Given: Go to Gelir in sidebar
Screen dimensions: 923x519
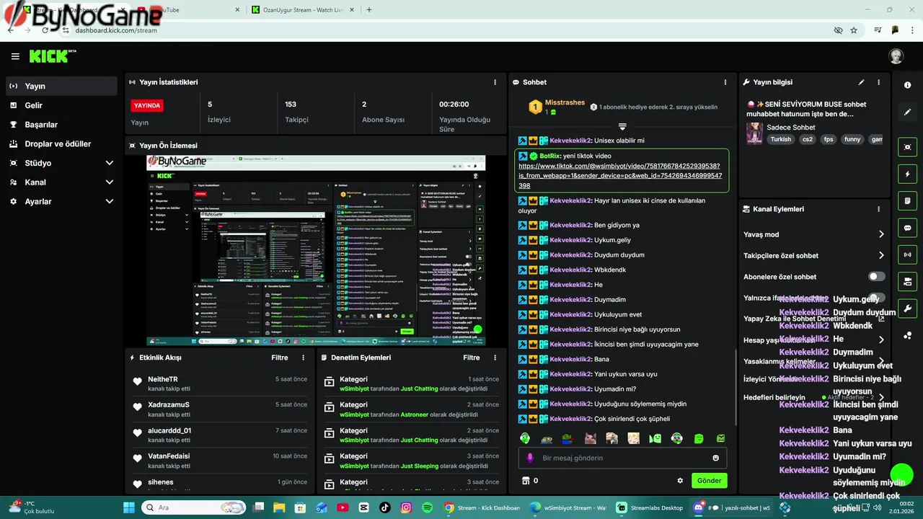Looking at the screenshot, I should click(61, 105).
